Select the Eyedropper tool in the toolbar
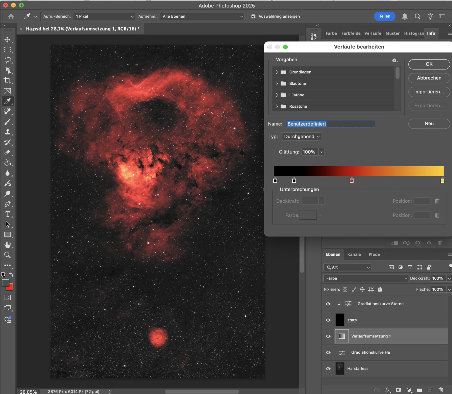Image resolution: width=452 pixels, height=394 pixels. (x=7, y=101)
